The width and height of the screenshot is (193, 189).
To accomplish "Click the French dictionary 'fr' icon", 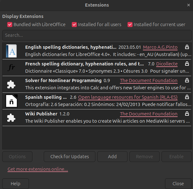I will 12,68.
